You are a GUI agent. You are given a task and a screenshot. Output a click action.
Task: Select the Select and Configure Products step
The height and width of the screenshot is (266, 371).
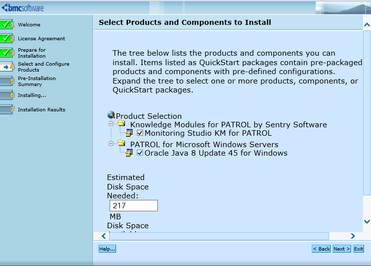[x=43, y=67]
